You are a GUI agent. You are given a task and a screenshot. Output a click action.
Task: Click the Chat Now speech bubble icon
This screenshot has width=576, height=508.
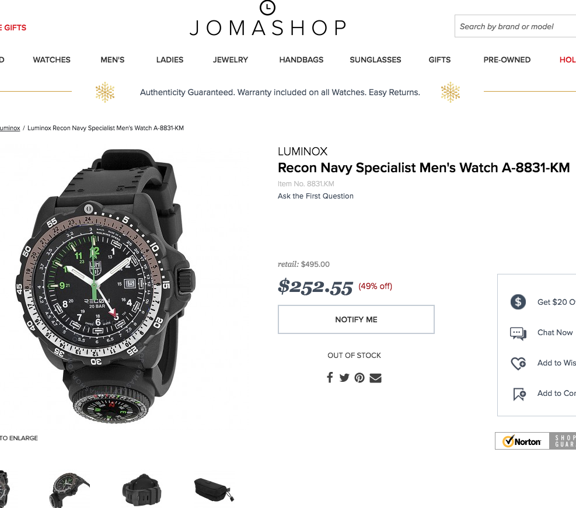(518, 333)
